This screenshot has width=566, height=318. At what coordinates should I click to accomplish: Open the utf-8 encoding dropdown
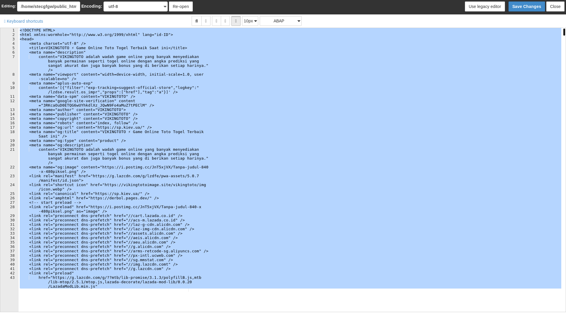point(136,6)
